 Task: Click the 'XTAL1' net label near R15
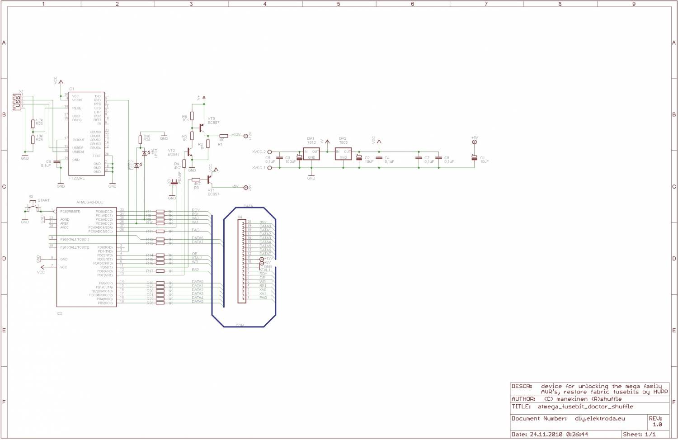(197, 258)
